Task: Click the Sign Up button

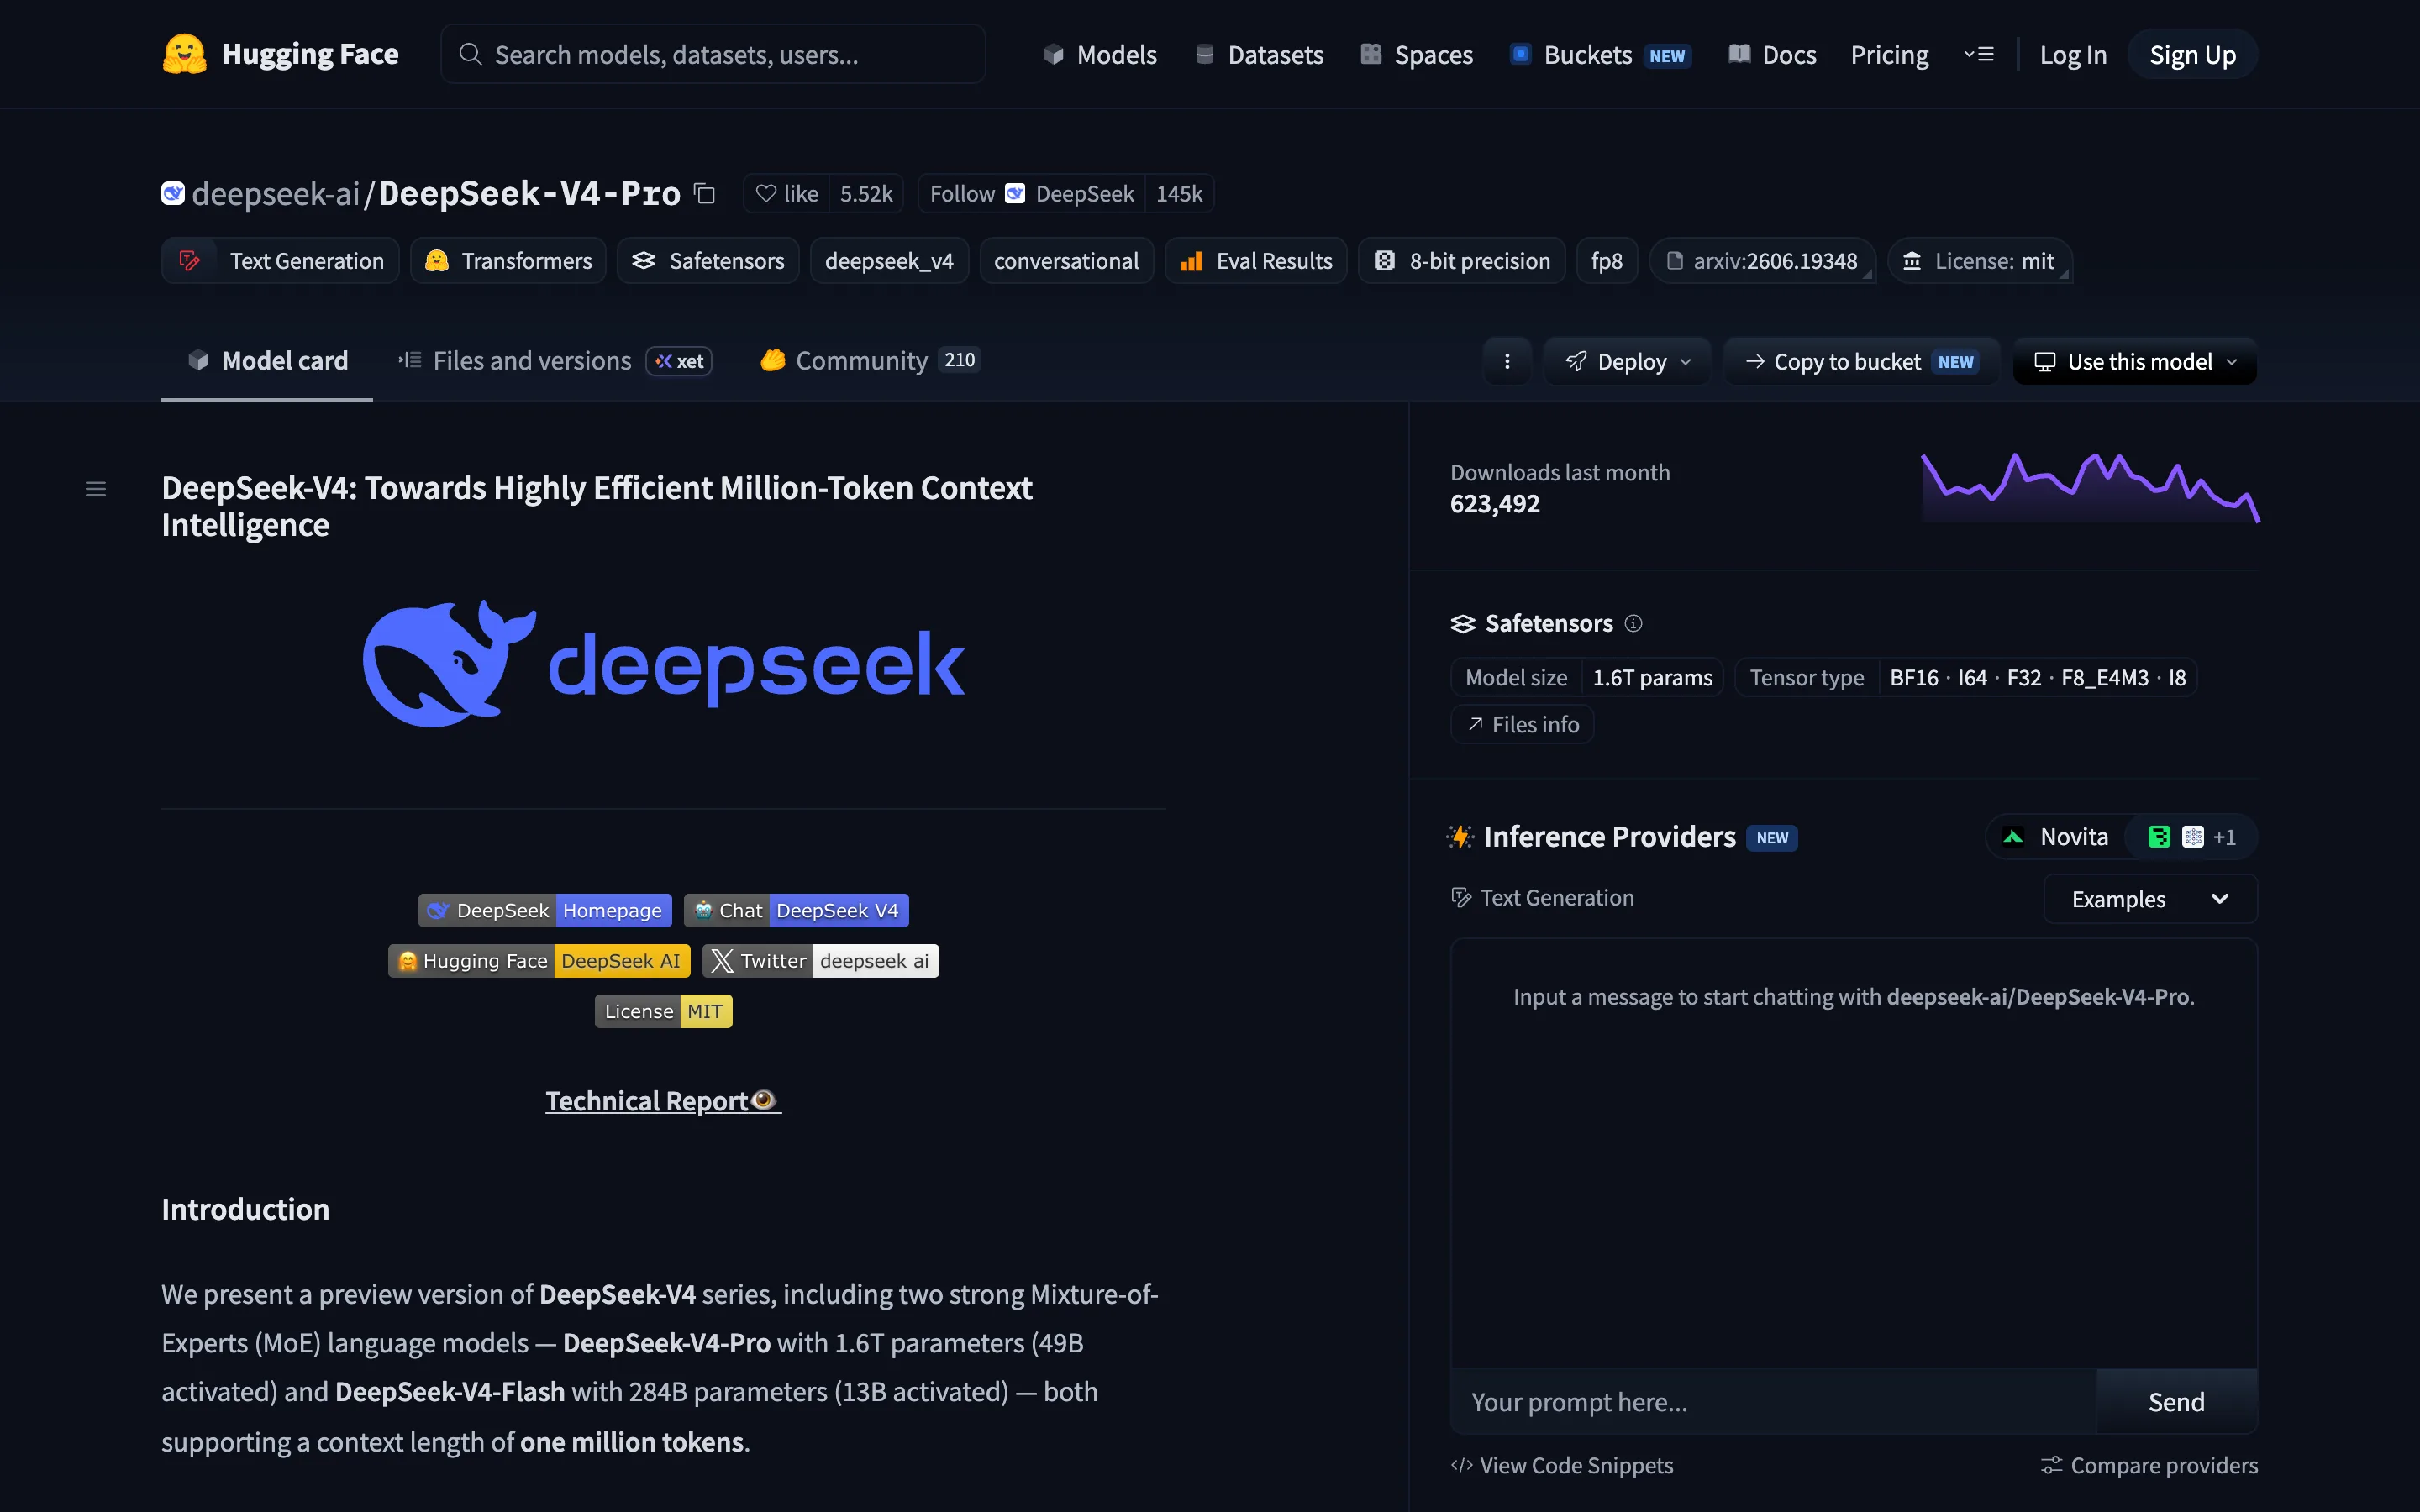Action: coord(2192,55)
